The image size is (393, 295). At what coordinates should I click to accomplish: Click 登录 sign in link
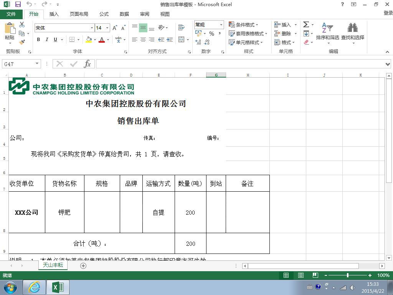pyautogui.click(x=388, y=13)
